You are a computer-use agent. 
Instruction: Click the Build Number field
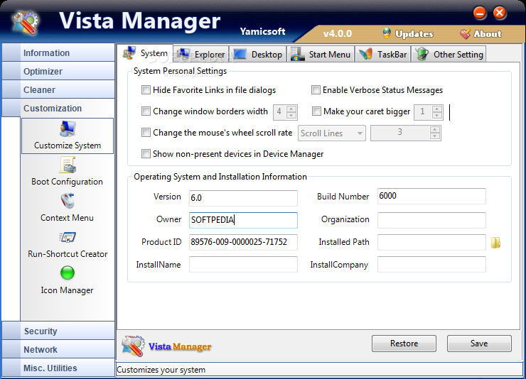coord(431,196)
